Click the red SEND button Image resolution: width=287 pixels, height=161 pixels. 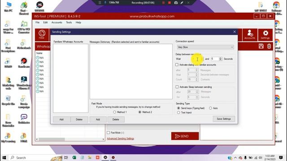pyautogui.click(x=185, y=136)
